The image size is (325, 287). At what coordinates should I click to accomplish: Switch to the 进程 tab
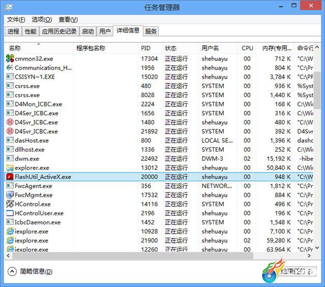coord(13,32)
